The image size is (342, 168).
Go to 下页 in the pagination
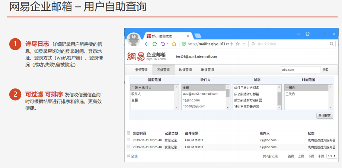point(311,156)
